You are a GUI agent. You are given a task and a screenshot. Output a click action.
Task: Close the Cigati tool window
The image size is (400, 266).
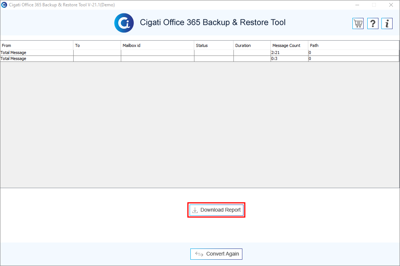[391, 5]
